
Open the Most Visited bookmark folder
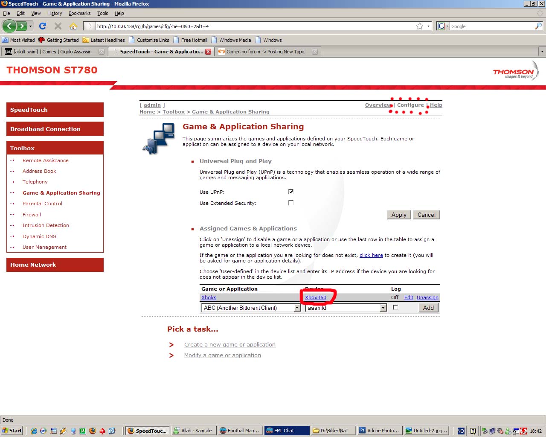(x=18, y=40)
